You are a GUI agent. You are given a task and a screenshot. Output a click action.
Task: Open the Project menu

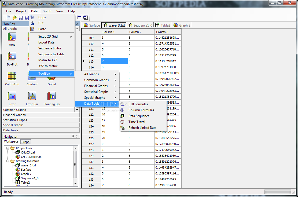pos(21,11)
